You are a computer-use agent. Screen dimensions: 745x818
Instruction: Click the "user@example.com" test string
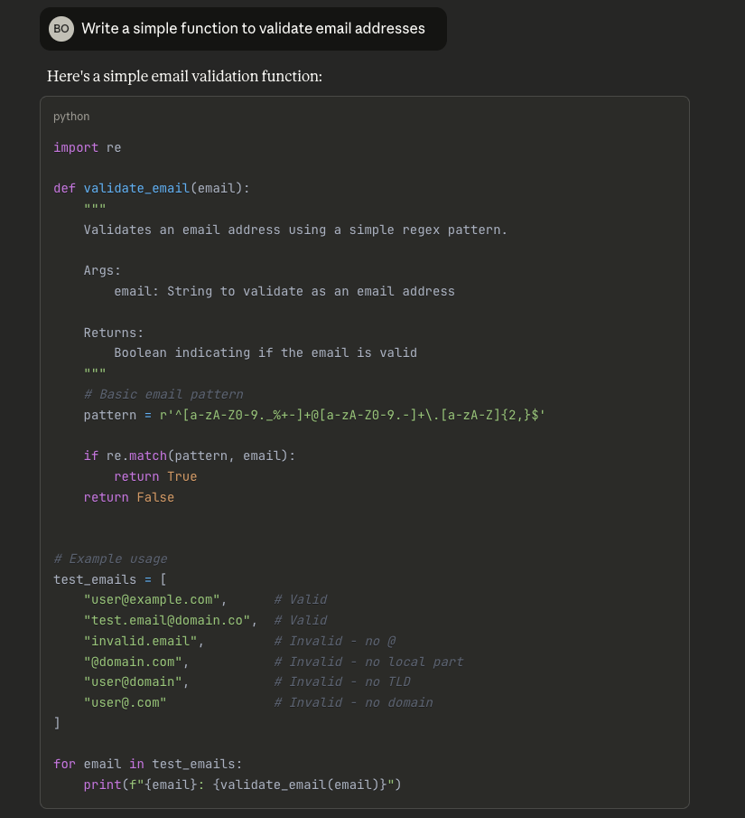152,599
